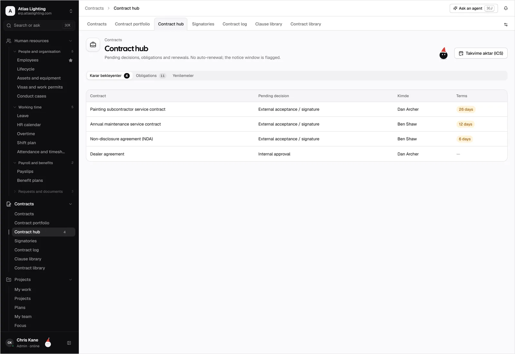
Task: Open the Atlas Lighting workspace switcher
Action: tap(39, 11)
